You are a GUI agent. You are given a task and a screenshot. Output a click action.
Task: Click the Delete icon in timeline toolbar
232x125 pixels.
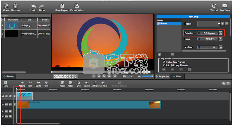click(x=38, y=83)
